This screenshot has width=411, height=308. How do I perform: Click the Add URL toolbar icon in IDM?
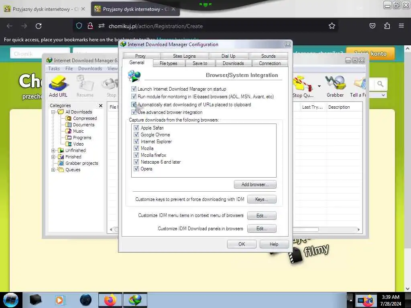click(x=58, y=87)
